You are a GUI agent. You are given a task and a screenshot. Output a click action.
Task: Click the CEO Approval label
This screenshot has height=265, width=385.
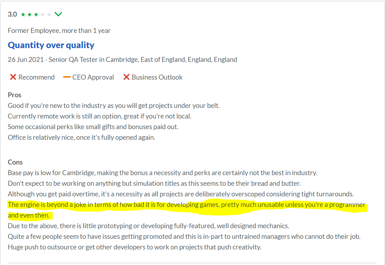(x=93, y=77)
